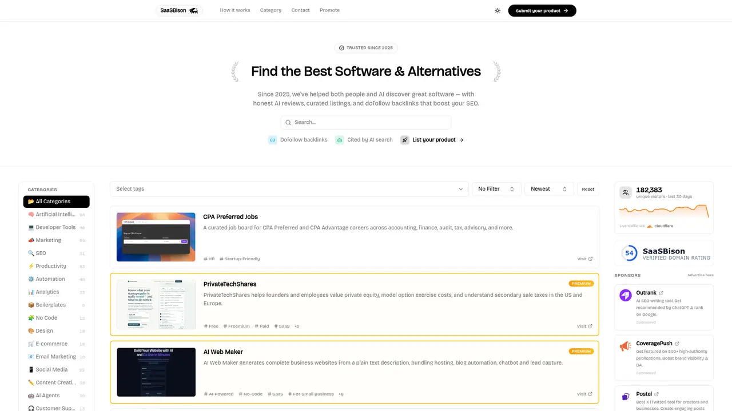The width and height of the screenshot is (732, 411).
Task: Filter by the E-commerce category
Action: click(x=57, y=344)
